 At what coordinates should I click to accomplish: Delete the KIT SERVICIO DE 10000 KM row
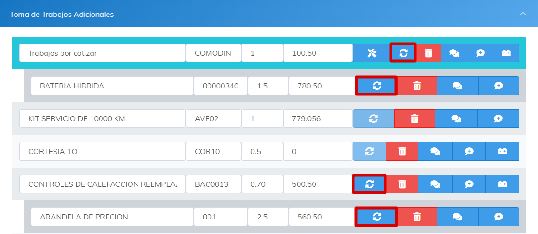pyautogui.click(x=414, y=119)
